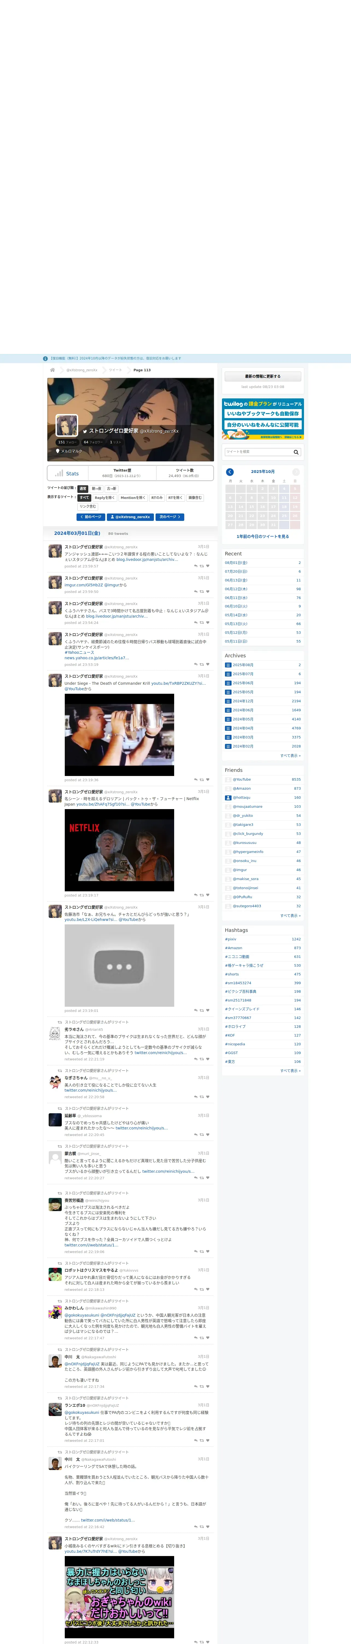351x1644 pixels.
Task: Reply to the tweet posted at 23:19:17
Action: 195,895
